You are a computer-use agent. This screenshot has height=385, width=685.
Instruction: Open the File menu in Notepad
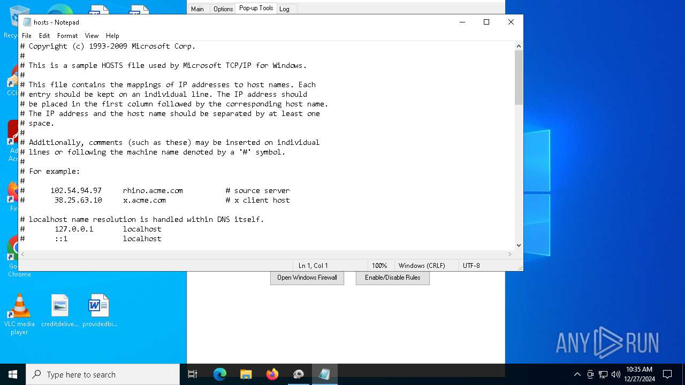point(26,36)
